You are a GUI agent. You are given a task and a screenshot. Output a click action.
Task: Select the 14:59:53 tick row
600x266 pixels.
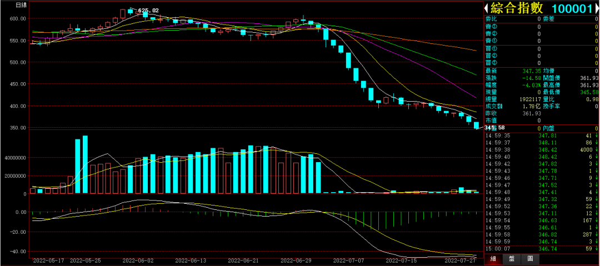[542, 213]
